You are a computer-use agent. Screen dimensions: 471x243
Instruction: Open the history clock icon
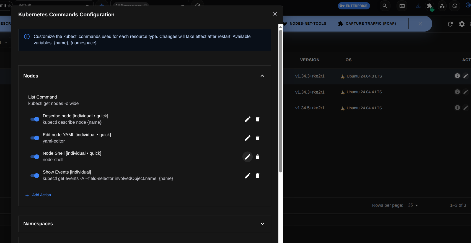[x=455, y=6]
